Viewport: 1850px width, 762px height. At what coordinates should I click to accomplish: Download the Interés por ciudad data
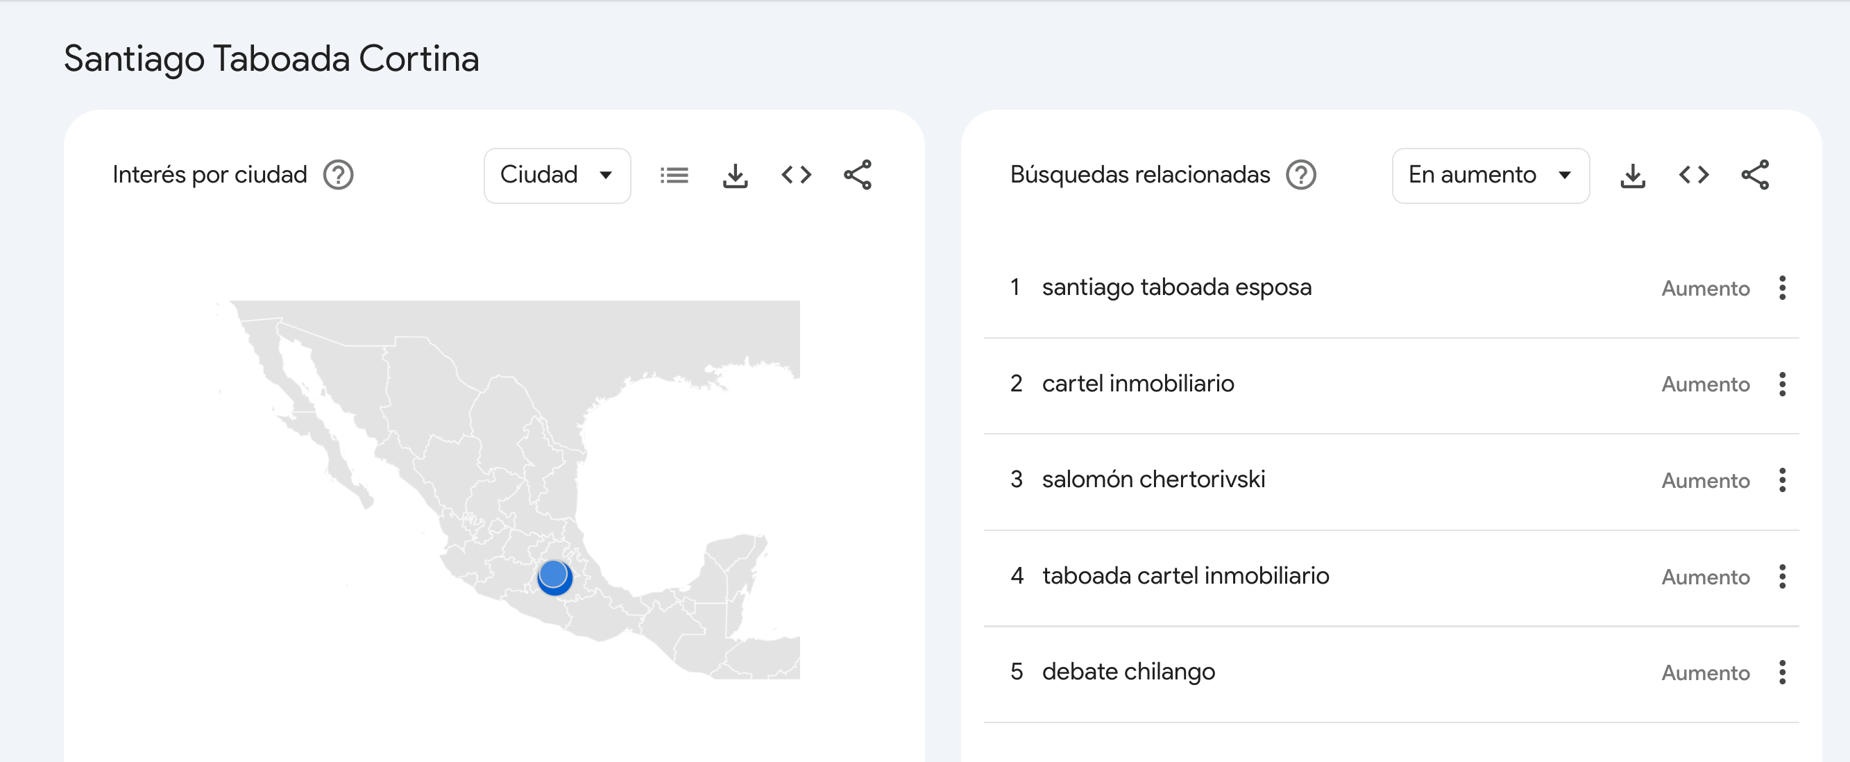click(735, 174)
